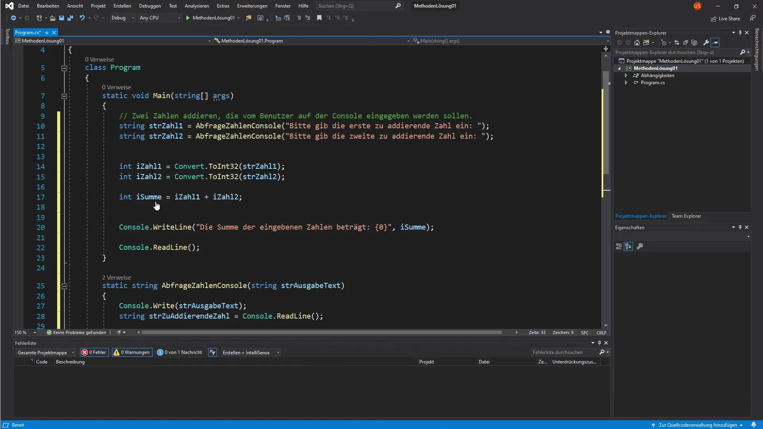Toggle the build-only IntelliSense filter icon
The width and height of the screenshot is (763, 429).
(x=213, y=352)
